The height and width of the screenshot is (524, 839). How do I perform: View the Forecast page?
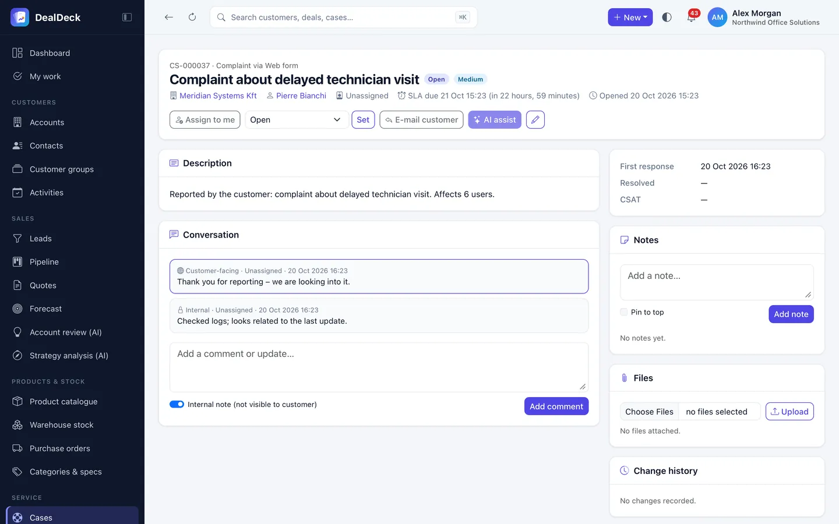72,309
